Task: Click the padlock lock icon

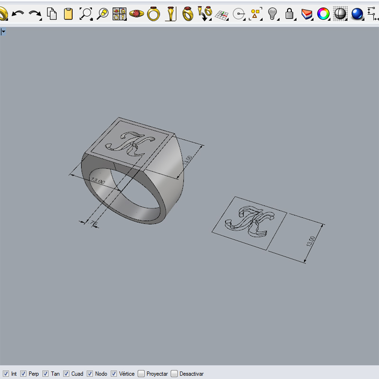Action: pos(289,14)
